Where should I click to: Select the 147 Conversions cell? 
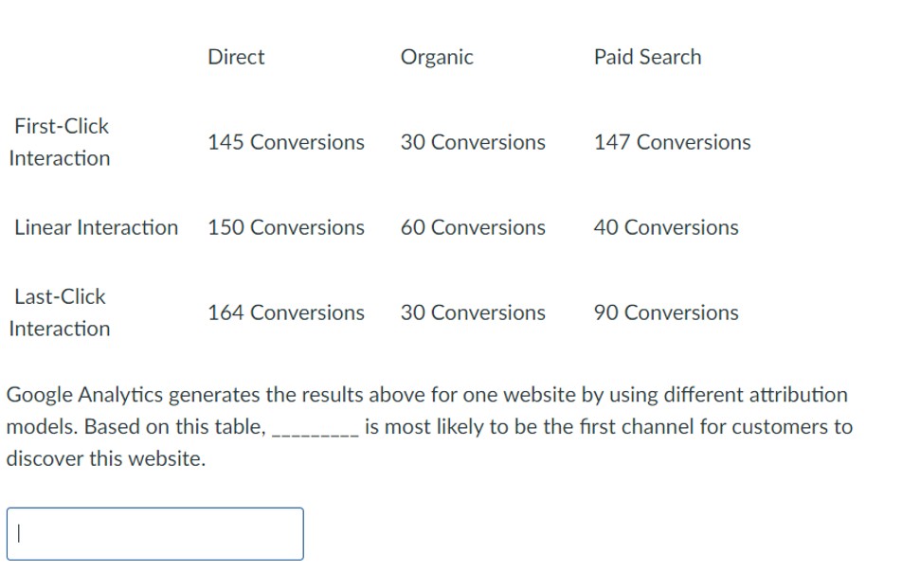point(672,142)
